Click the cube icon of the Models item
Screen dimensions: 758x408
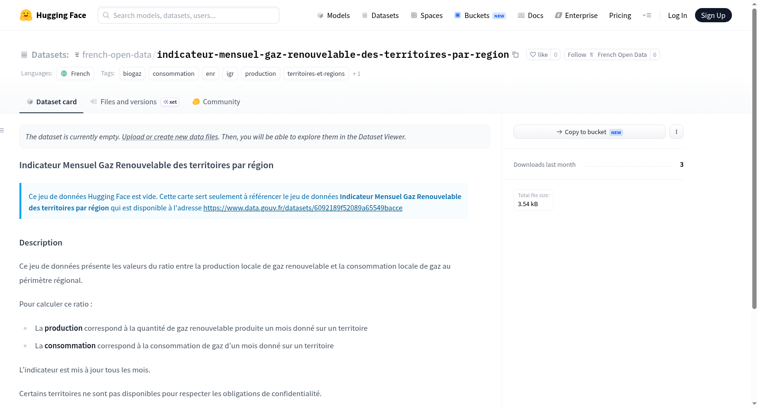[320, 15]
